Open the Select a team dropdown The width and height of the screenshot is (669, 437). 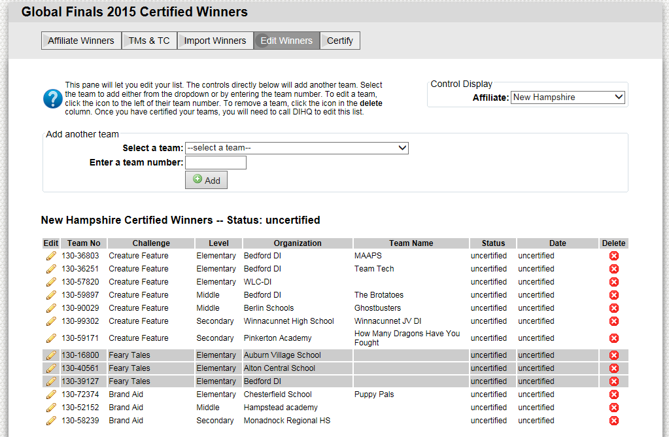coord(296,148)
